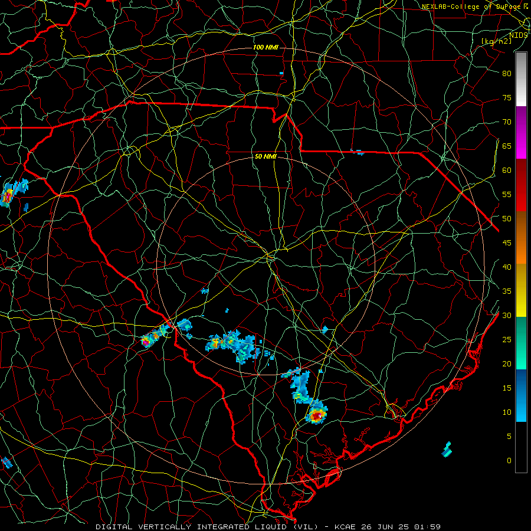The width and height of the screenshot is (531, 531).
Task: Select the magenta-purple segment of the color scale
Action: pyautogui.click(x=521, y=132)
